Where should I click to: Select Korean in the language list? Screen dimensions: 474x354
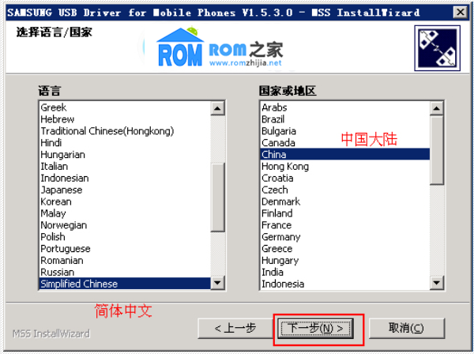tap(125, 201)
